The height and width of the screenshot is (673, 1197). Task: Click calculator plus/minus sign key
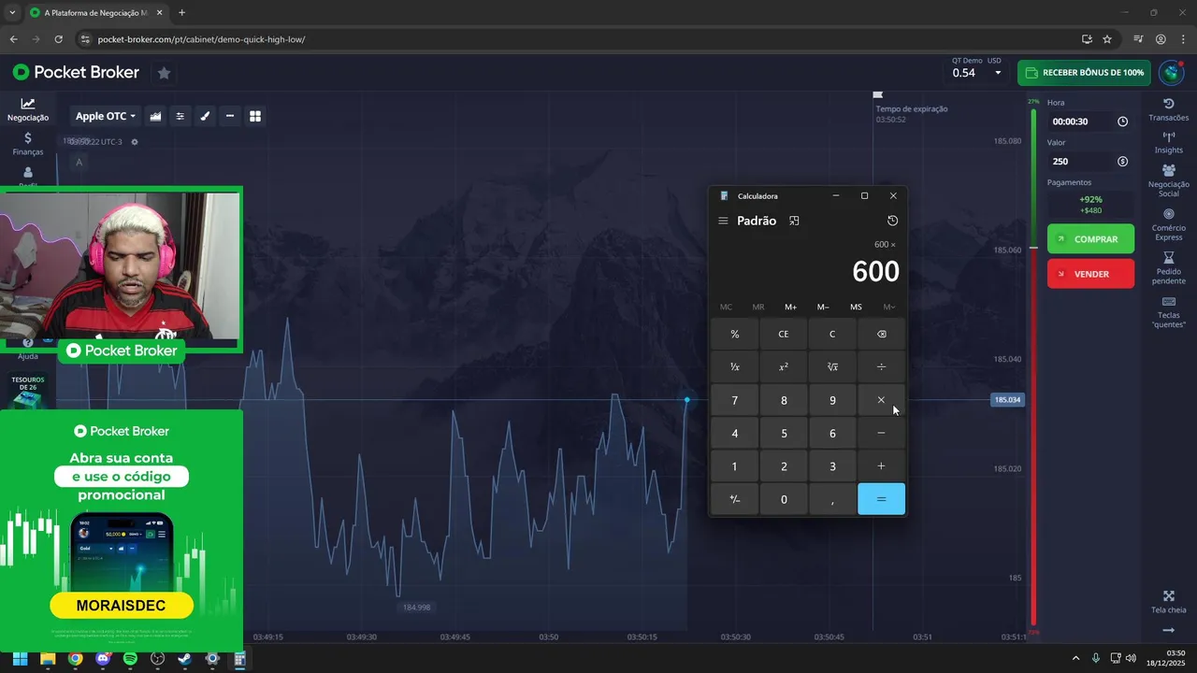click(x=735, y=499)
